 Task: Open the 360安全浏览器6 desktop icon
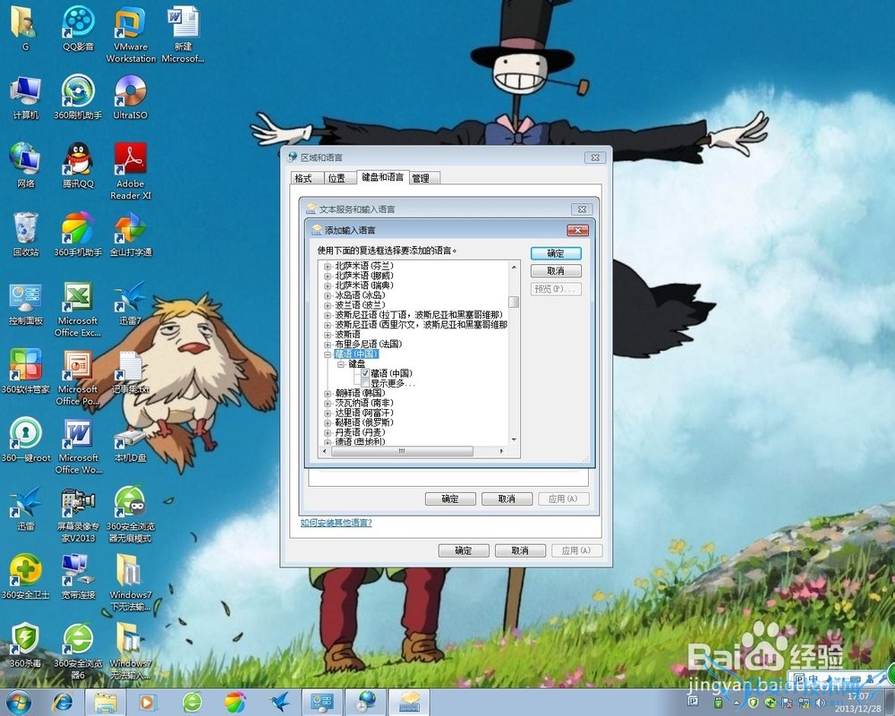click(78, 650)
